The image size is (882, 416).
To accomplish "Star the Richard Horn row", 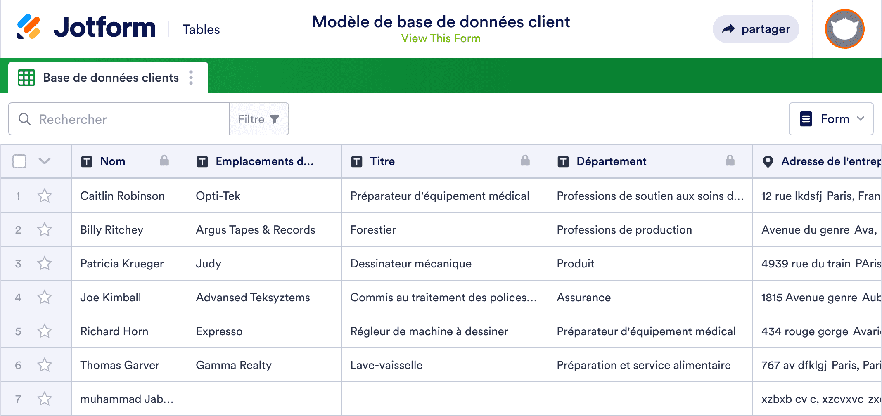I will tap(44, 331).
